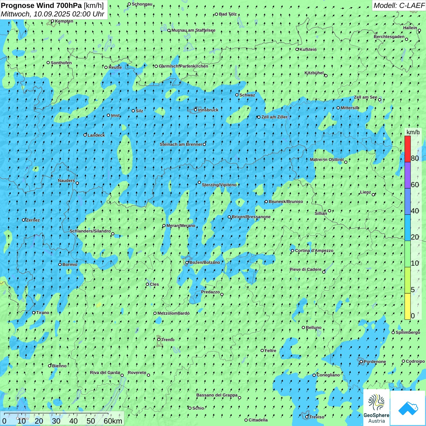Click the date 'Mittwoch, 10.09.2025 02:00 Uhr'
Image resolution: width=426 pixels, height=426 pixels.
click(x=53, y=14)
